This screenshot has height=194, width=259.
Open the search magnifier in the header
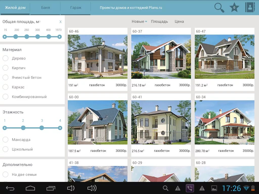(x=219, y=8)
